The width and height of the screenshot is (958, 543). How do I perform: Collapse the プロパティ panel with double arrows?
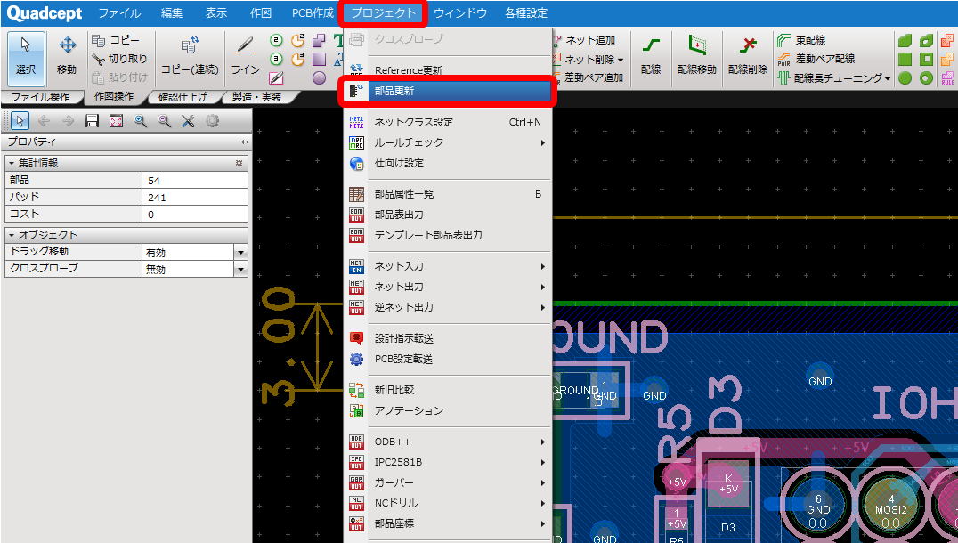(x=244, y=142)
